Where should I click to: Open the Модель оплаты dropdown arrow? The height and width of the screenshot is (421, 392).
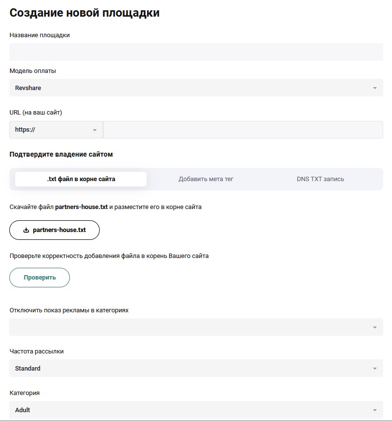tap(374, 88)
